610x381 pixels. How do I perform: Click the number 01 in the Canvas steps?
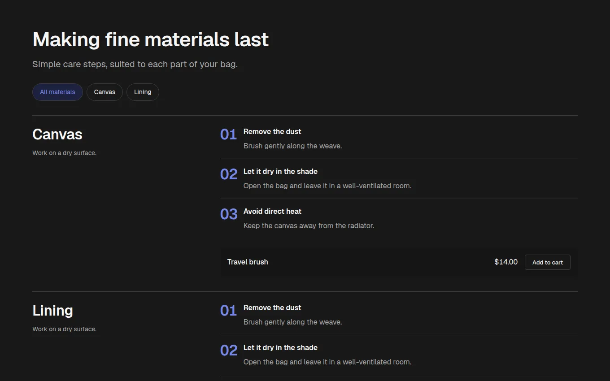point(228,134)
